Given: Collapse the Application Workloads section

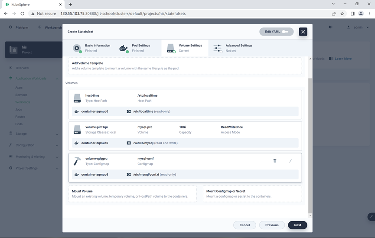Looking at the screenshot, I should (57, 79).
